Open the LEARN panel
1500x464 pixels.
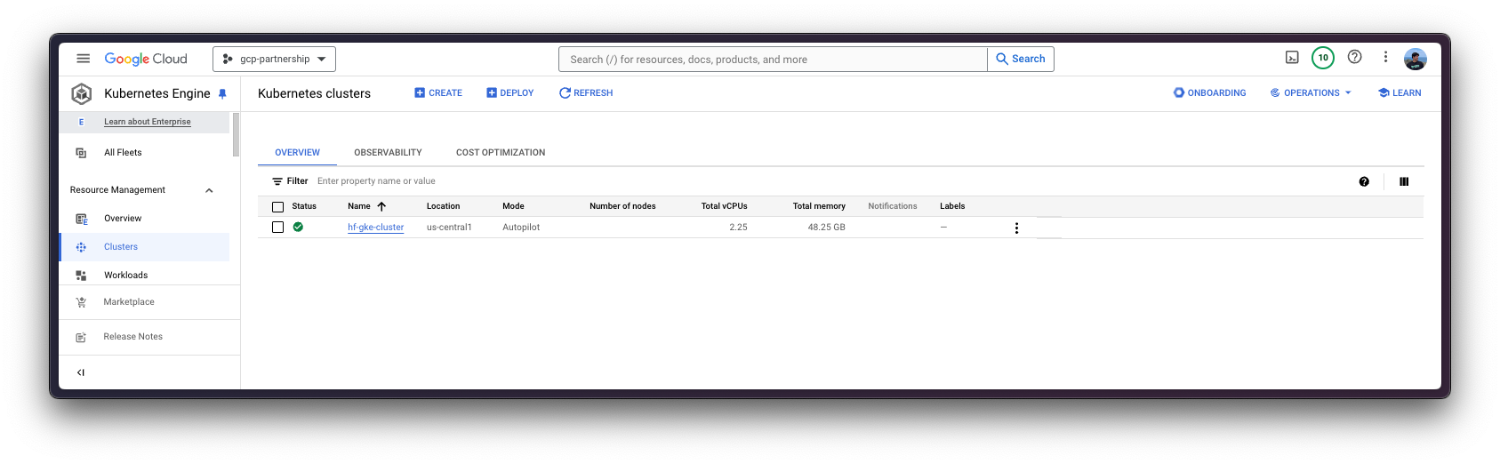coord(1400,92)
